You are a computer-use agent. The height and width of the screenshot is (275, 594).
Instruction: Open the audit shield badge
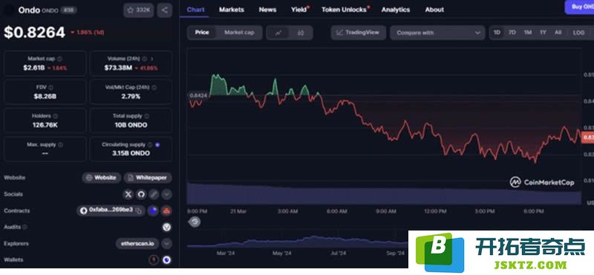click(166, 227)
